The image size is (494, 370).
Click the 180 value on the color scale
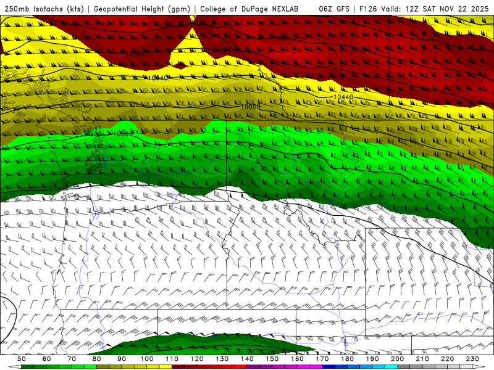coord(347,359)
